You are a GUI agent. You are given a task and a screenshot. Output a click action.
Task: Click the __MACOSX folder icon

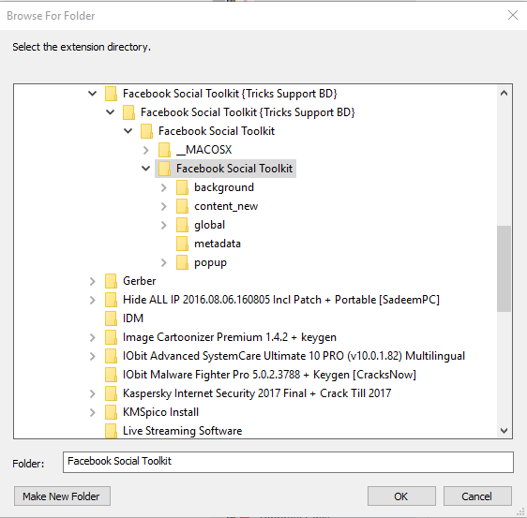(164, 150)
